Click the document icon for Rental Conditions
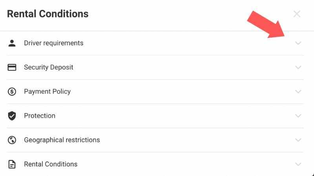This screenshot has height=176, width=314. coord(12,164)
